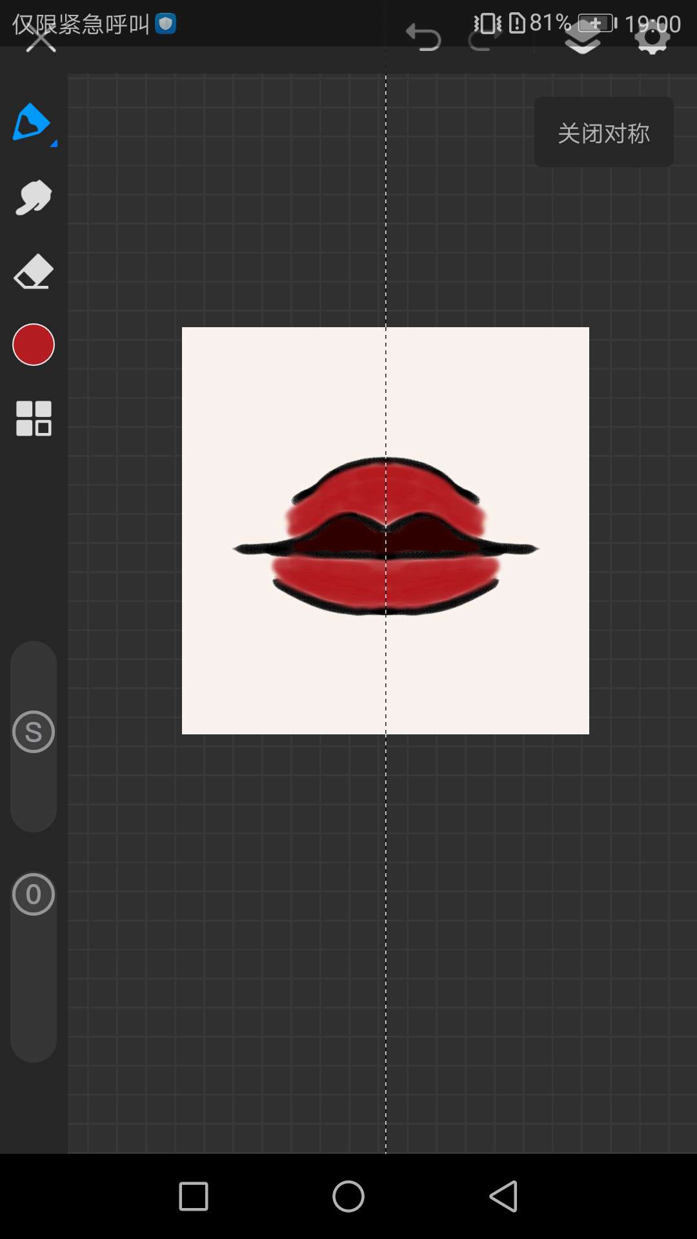Viewport: 697px width, 1239px height.
Task: Open Android recent apps square
Action: click(194, 1196)
